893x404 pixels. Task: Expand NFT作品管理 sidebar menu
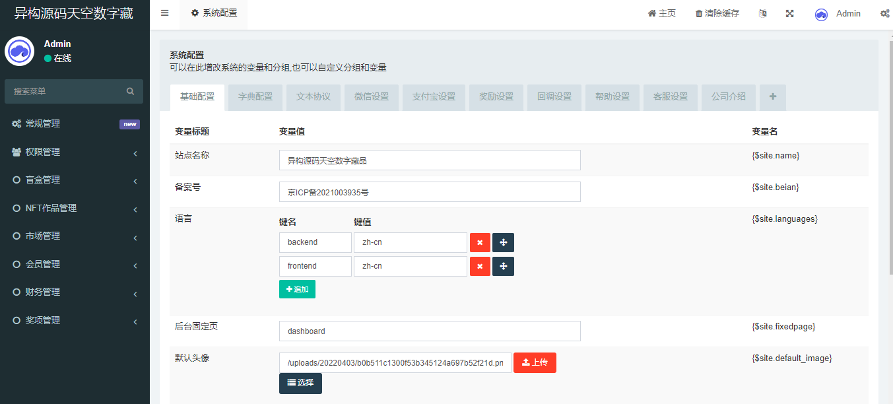pos(75,208)
